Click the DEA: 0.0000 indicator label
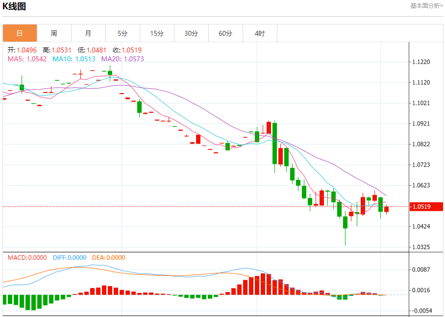The image size is (445, 317). [109, 257]
